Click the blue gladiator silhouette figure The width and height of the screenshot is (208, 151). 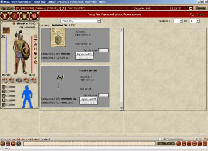pos(27,97)
